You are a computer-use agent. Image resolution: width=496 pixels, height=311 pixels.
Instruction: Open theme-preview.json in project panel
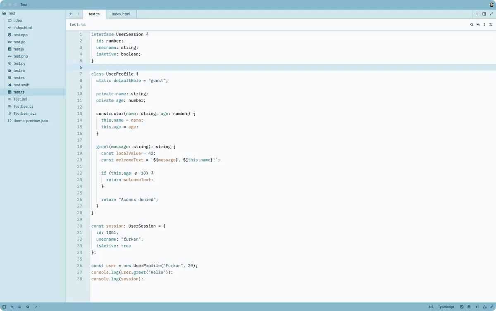click(33, 121)
